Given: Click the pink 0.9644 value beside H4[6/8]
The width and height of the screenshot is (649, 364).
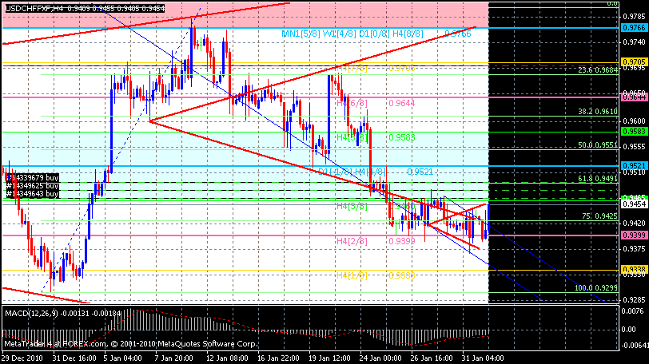Looking at the screenshot, I should 401,103.
